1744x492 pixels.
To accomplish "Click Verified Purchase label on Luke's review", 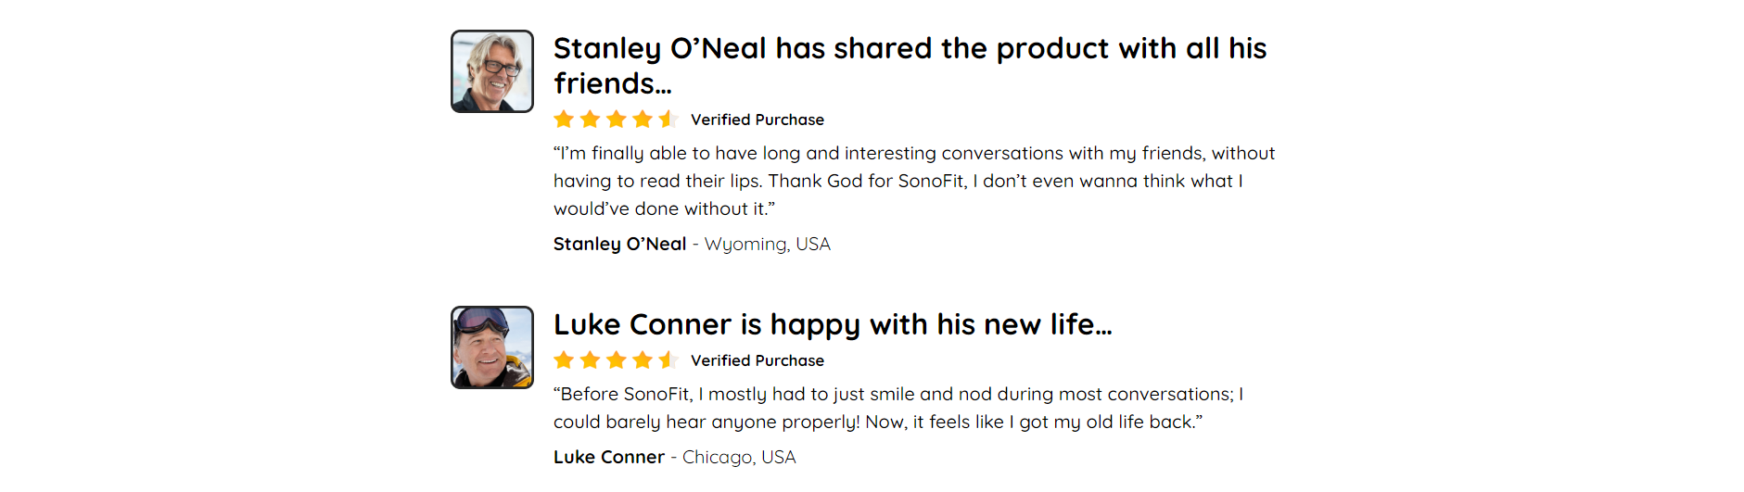I will (757, 360).
